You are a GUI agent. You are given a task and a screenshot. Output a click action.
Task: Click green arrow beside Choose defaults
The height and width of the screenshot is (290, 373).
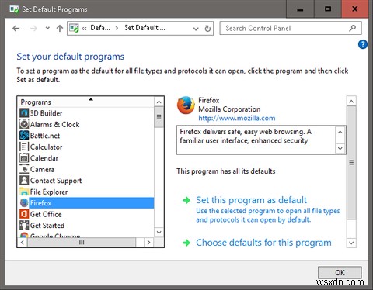pos(186,243)
